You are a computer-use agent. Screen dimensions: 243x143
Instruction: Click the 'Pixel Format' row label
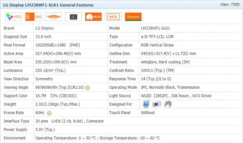click(14, 45)
